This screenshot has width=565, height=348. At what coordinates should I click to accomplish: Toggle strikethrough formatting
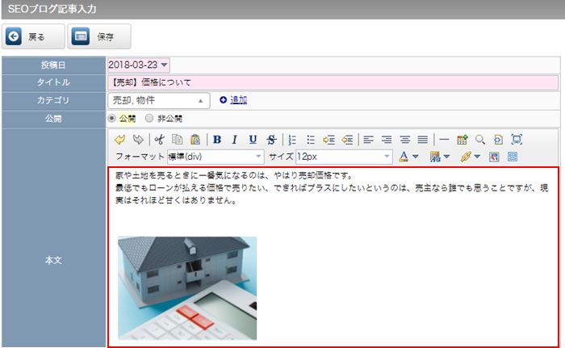(270, 139)
